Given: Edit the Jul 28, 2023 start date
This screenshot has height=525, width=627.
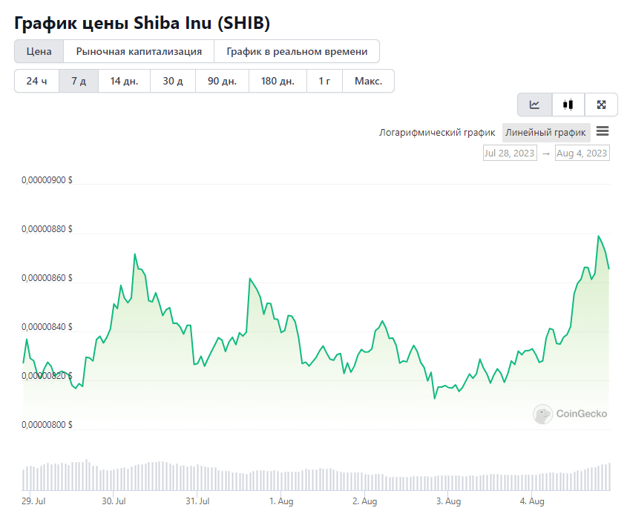Looking at the screenshot, I should coord(510,153).
